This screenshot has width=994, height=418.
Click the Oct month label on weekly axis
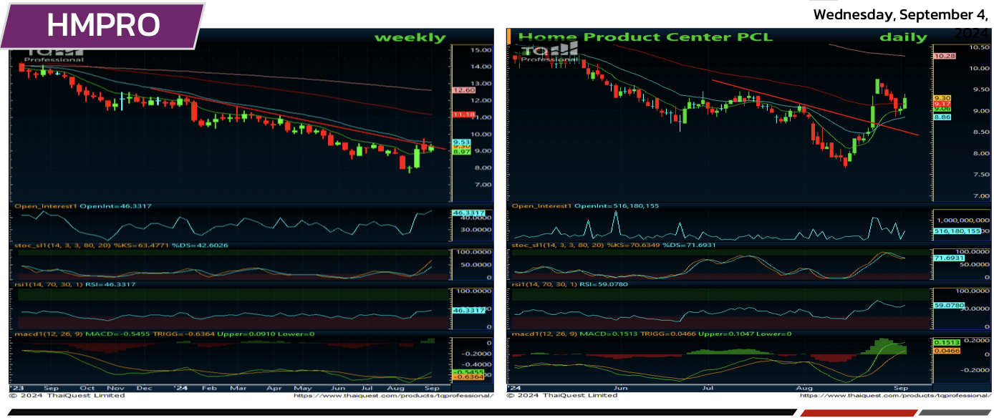pyautogui.click(x=87, y=389)
